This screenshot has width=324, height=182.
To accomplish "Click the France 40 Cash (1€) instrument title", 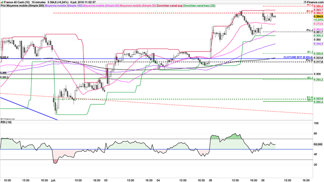I will click(17, 2).
